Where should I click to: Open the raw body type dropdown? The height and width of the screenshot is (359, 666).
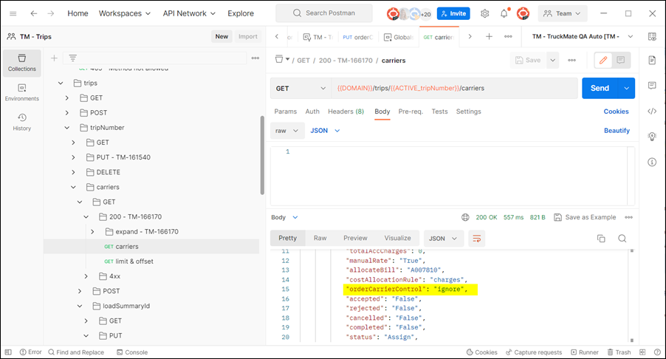click(x=286, y=131)
